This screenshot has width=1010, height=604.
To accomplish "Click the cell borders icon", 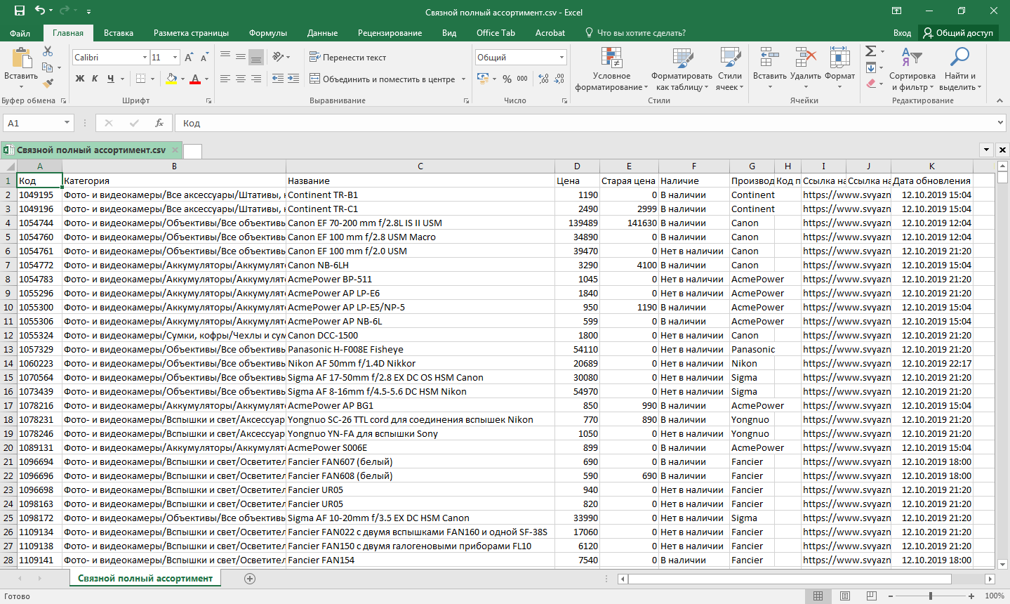I will [x=141, y=79].
